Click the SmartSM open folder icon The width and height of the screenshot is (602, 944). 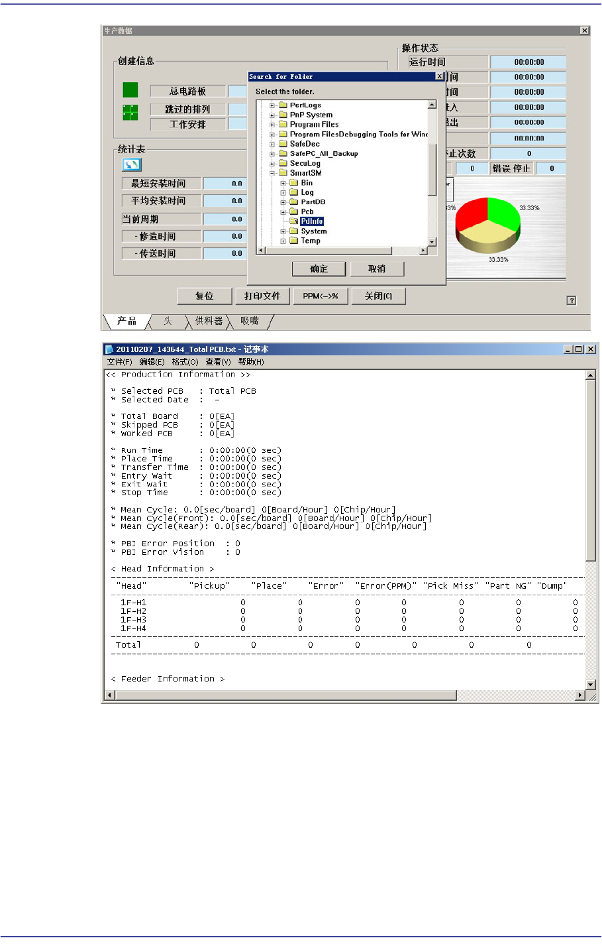283,173
